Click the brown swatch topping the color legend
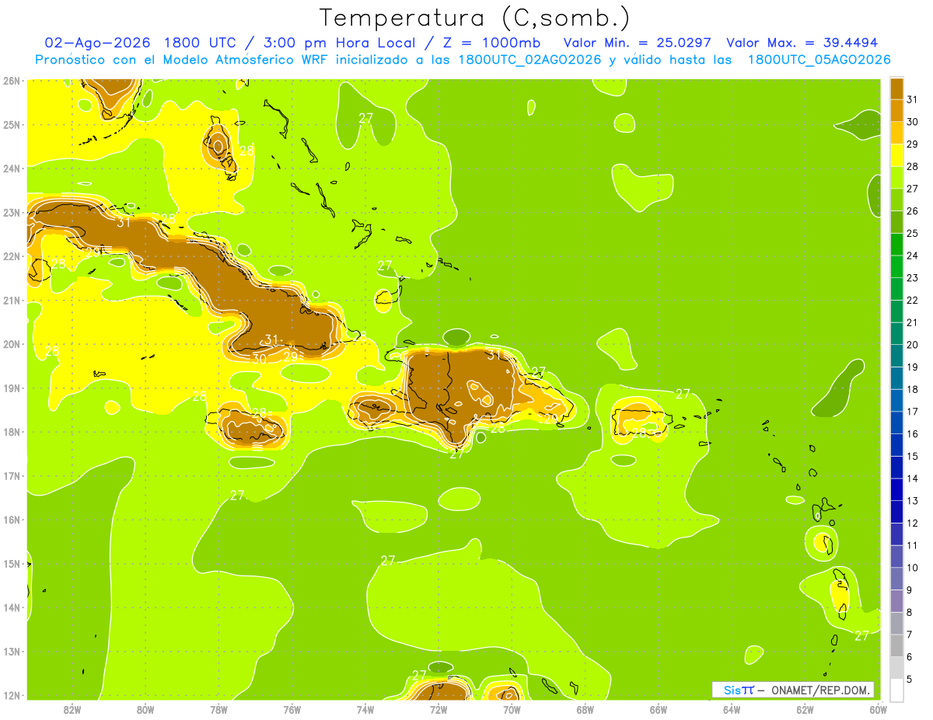Screen dimensions: 933x720 click(897, 89)
